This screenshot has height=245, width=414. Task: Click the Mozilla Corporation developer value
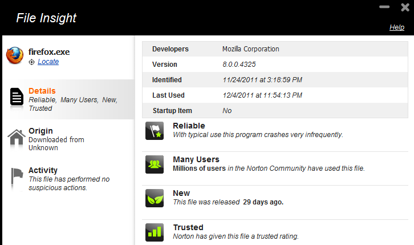(250, 49)
